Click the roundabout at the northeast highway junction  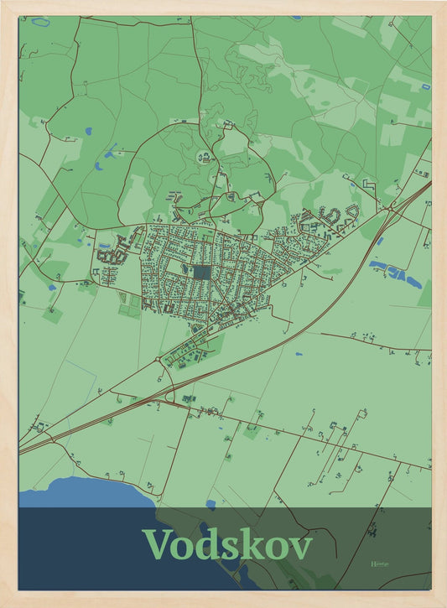click(x=389, y=210)
